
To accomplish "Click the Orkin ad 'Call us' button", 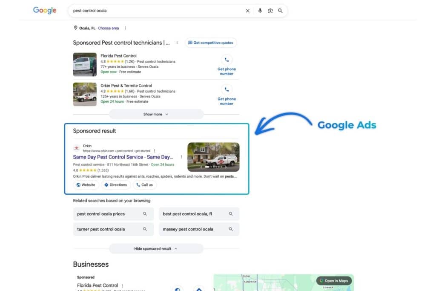I will click(145, 185).
